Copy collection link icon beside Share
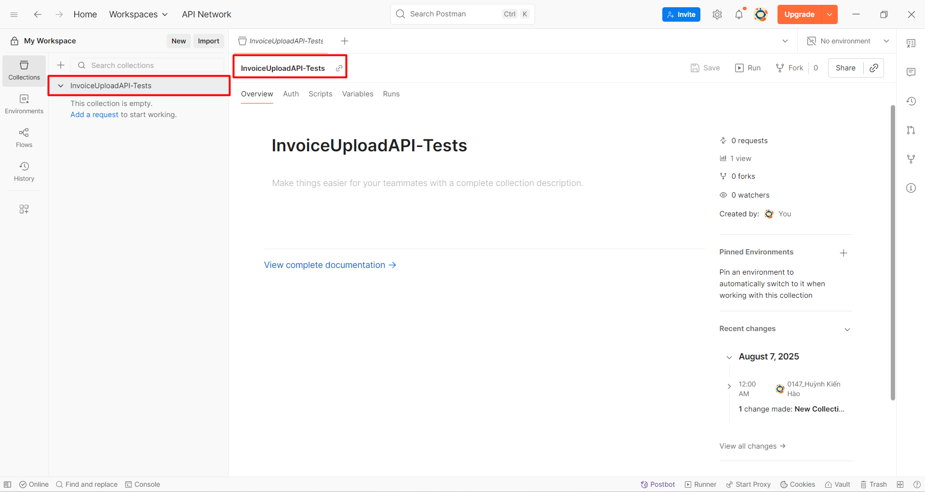The width and height of the screenshot is (925, 492). pos(873,68)
